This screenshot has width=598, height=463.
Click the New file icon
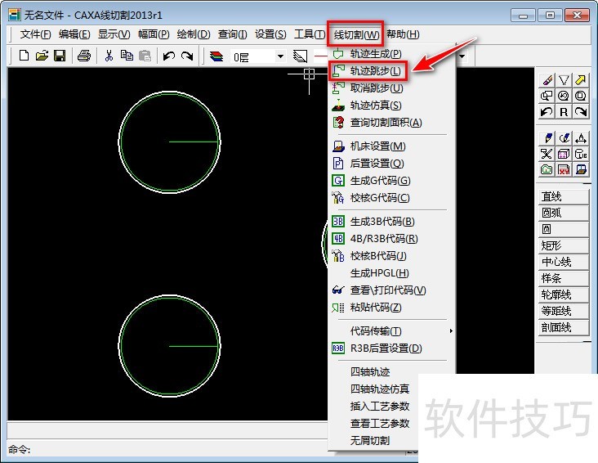(24, 56)
